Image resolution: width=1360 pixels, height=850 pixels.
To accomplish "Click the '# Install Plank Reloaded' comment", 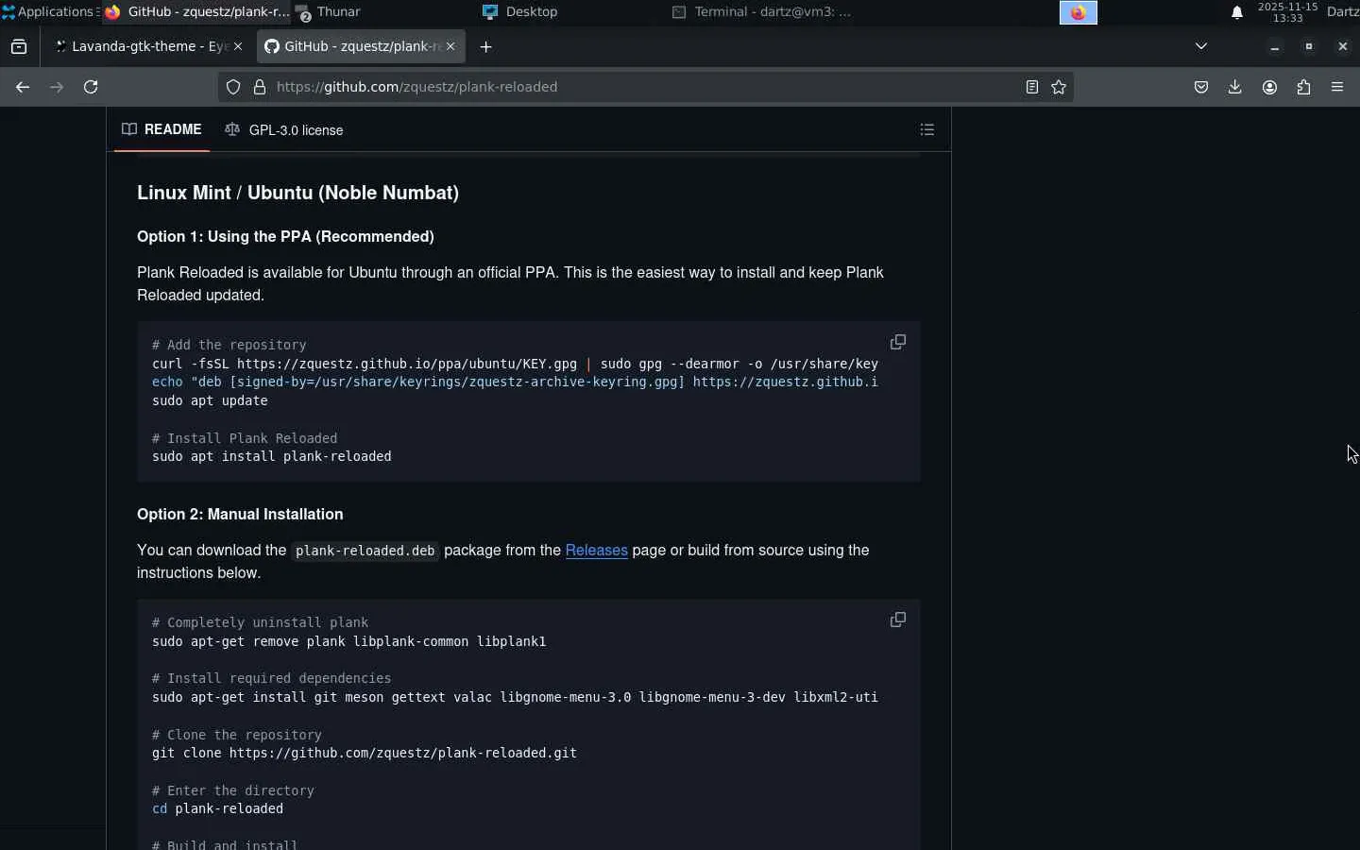I will click(x=245, y=438).
